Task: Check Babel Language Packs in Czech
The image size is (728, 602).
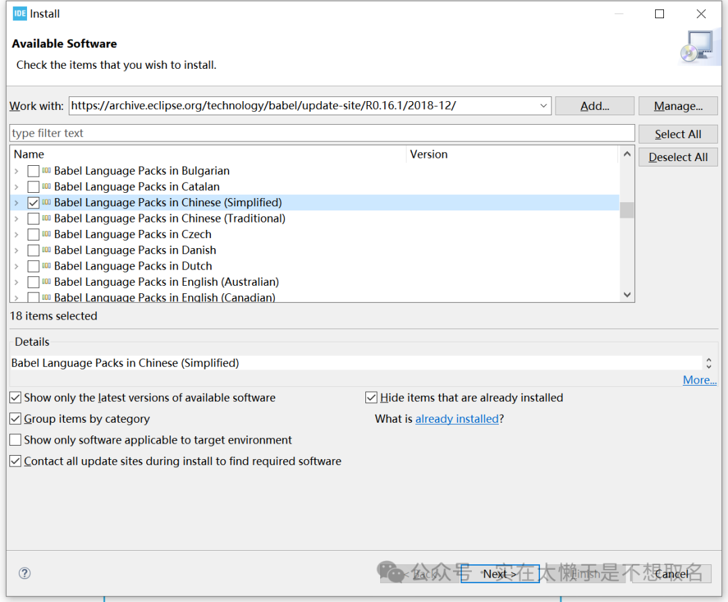Action: point(34,235)
